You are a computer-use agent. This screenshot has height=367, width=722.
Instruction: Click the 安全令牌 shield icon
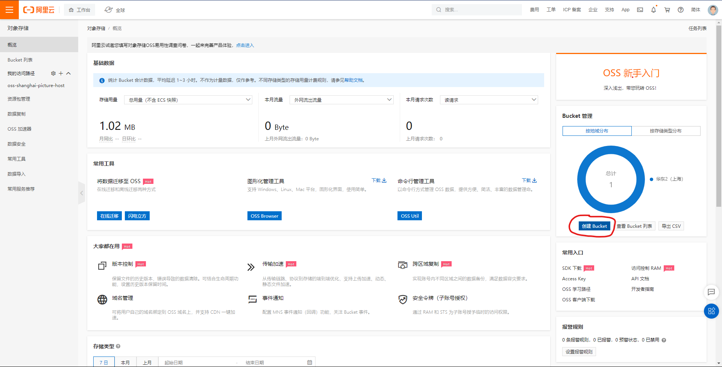pos(403,299)
